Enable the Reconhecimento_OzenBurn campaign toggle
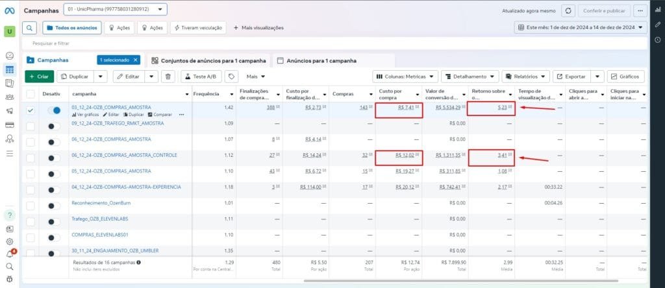Viewport: 665px width, 288px height. (x=55, y=204)
